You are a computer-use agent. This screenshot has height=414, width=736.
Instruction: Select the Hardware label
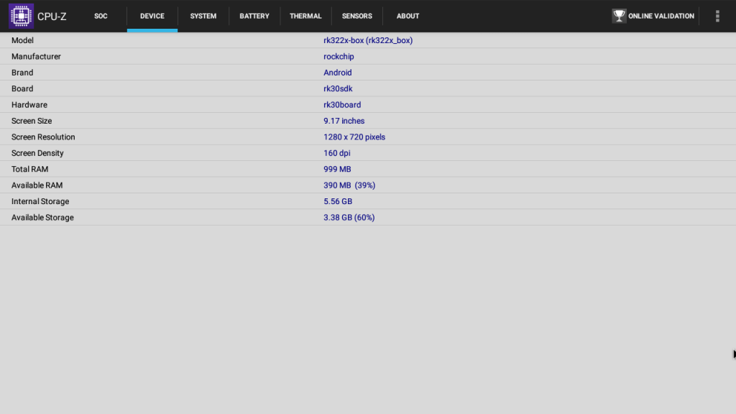29,105
